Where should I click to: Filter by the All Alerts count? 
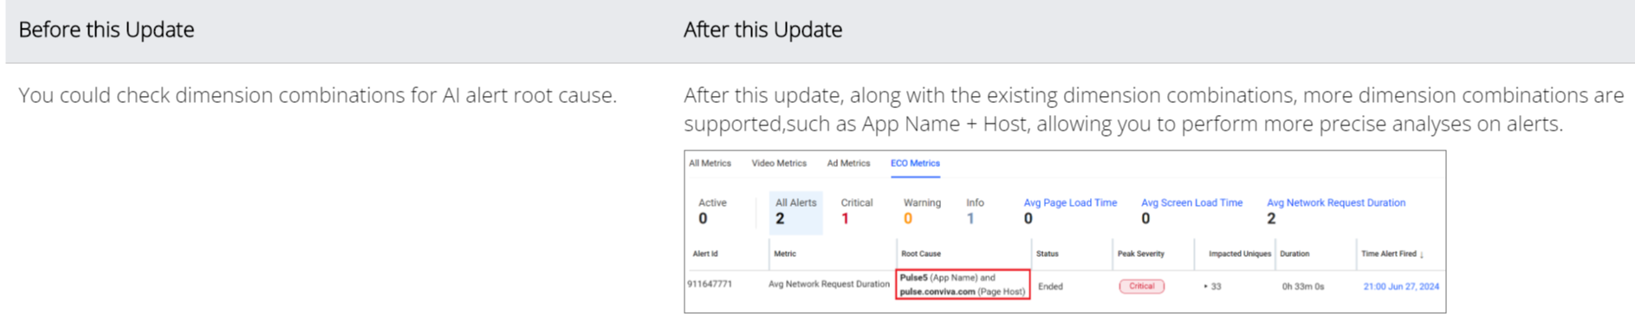point(795,212)
